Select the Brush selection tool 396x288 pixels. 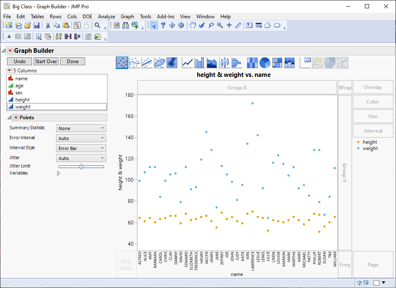(x=202, y=25)
